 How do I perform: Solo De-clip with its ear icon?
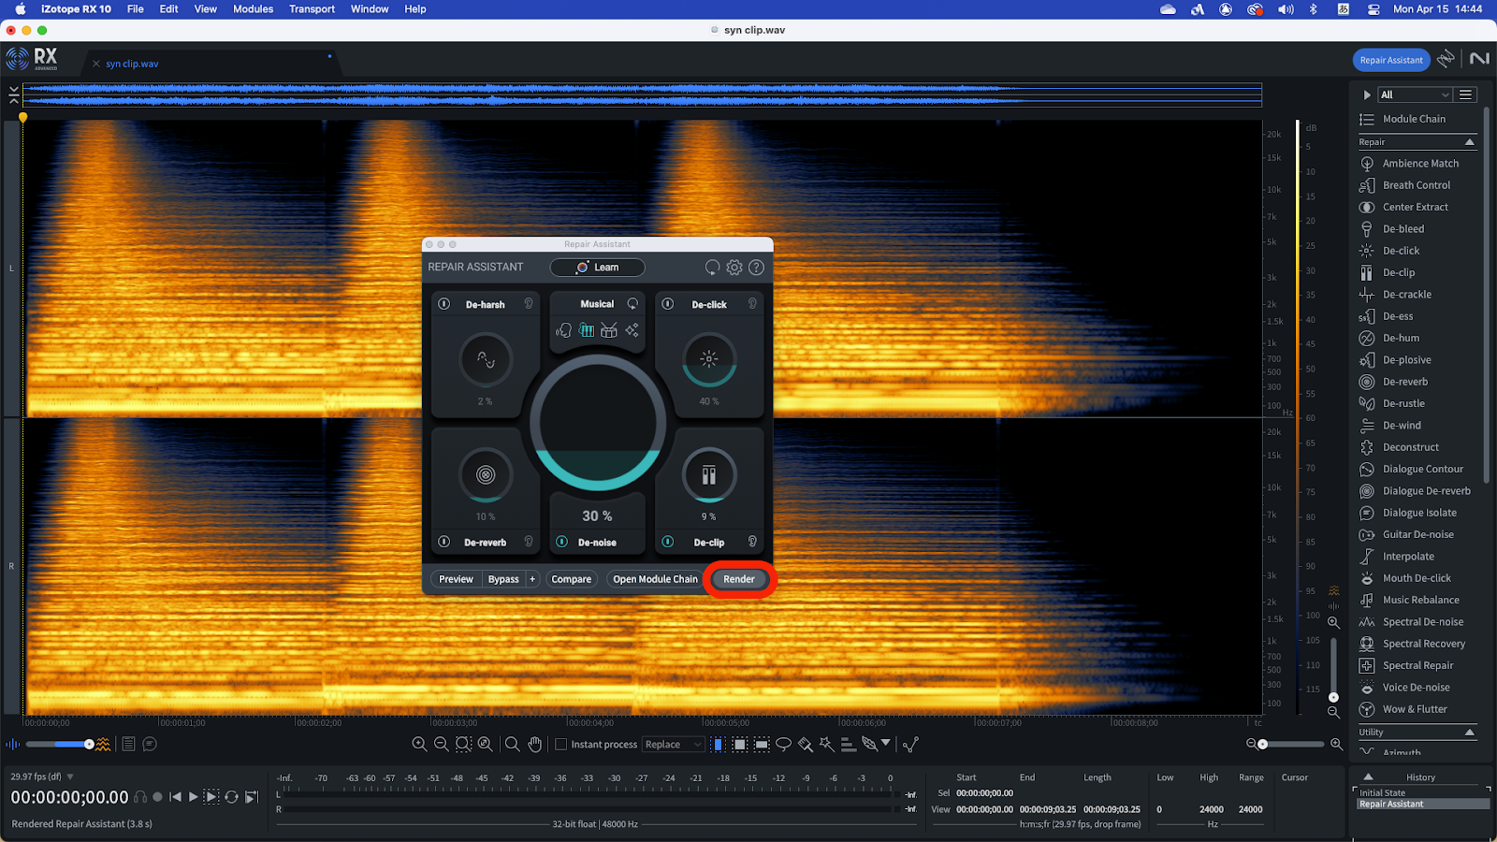click(x=752, y=542)
